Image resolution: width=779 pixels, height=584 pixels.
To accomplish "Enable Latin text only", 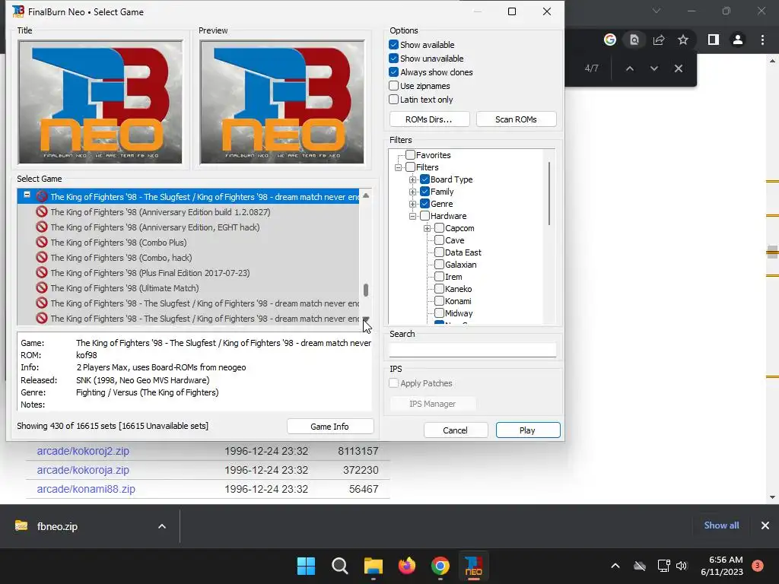I will coord(393,100).
